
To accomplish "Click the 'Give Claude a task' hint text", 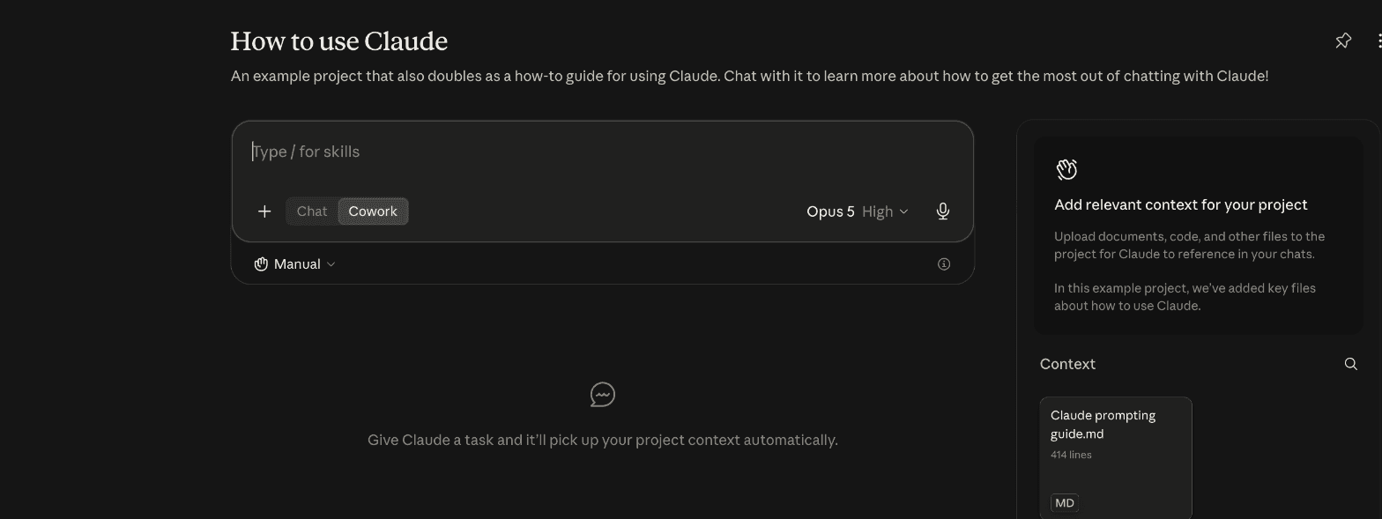I will coord(603,440).
